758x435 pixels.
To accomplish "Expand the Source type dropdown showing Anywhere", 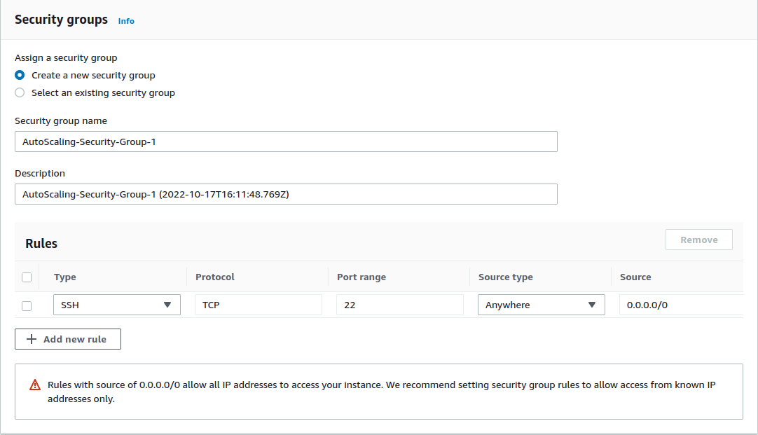I will coord(541,305).
